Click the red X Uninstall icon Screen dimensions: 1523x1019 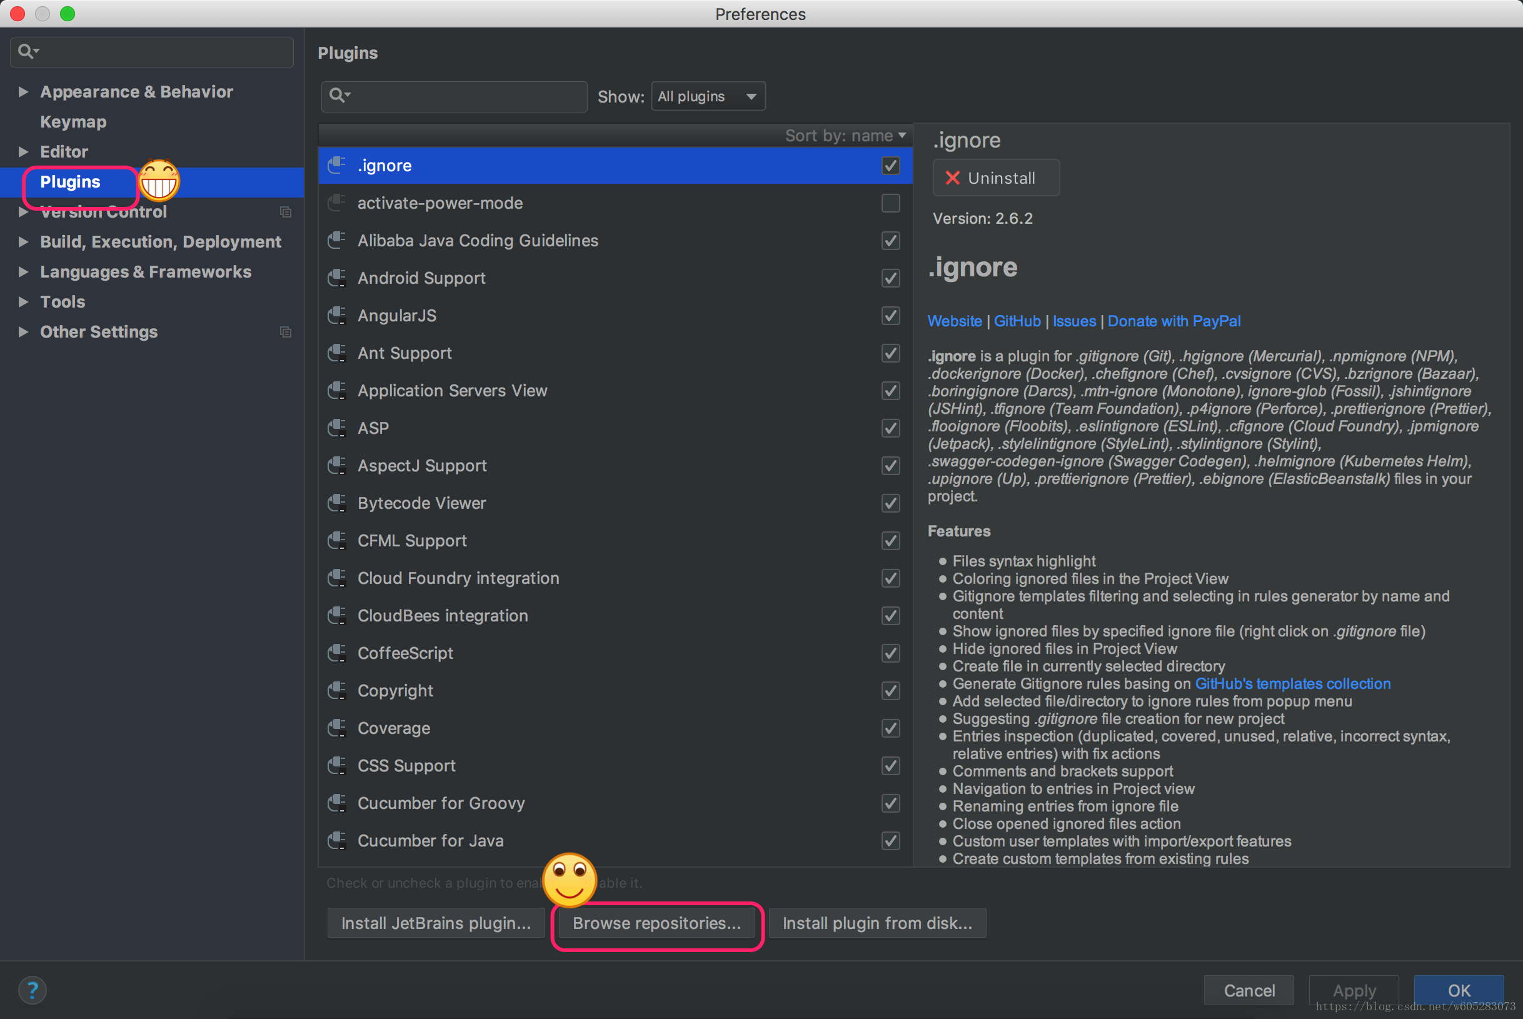953,178
